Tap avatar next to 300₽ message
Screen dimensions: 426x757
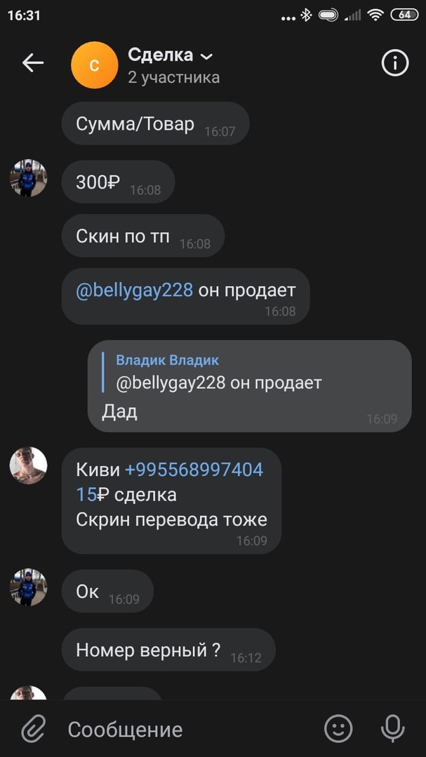click(x=29, y=178)
